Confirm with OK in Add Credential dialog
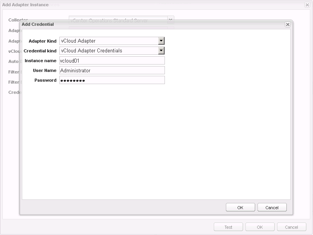 240,208
